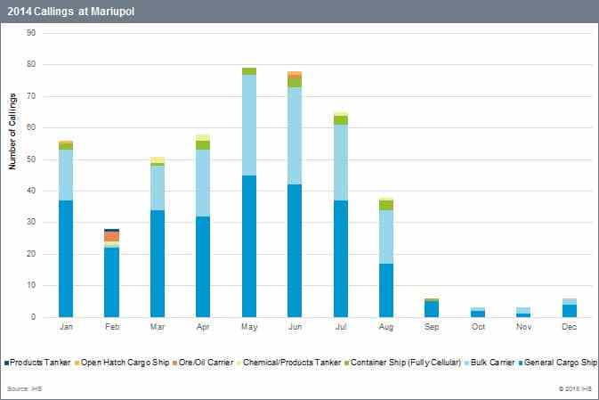Screen dimensions: 599x400
Task: Click the General Cargo Ship legend swatch
Action: point(521,363)
